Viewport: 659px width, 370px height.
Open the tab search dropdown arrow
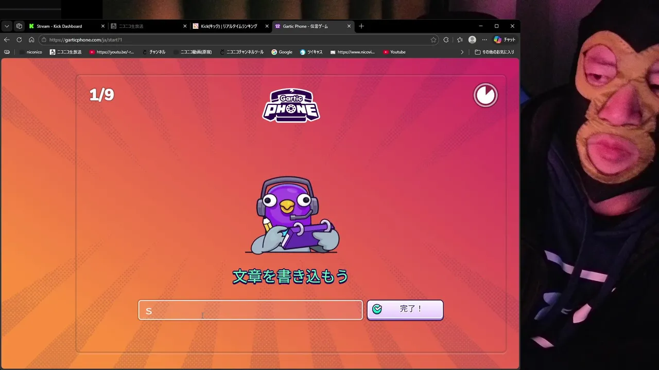pyautogui.click(x=7, y=26)
